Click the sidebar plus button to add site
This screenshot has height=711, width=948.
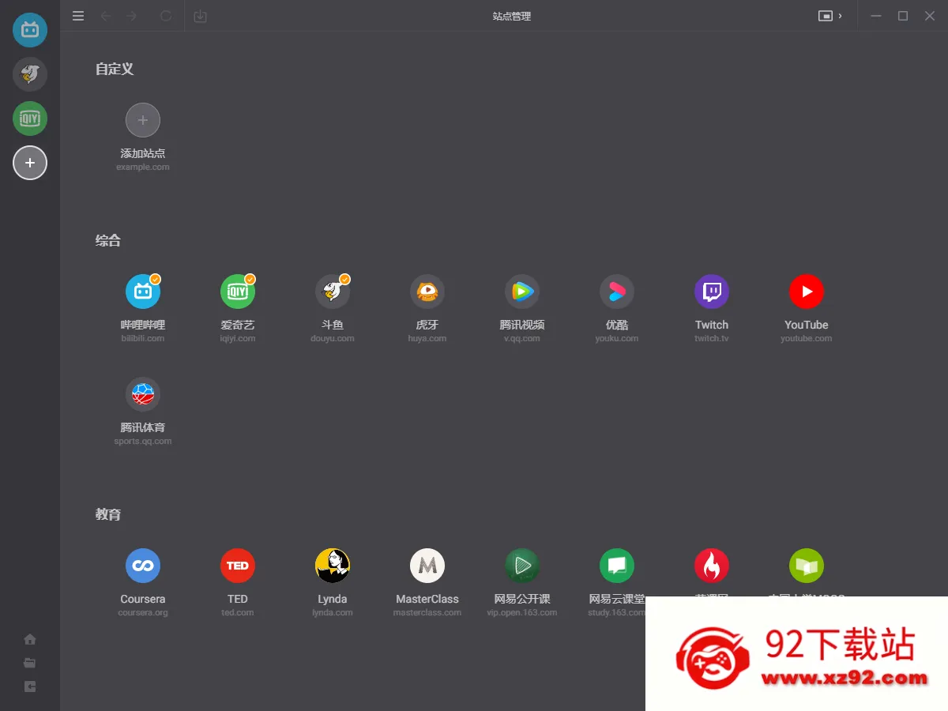30,163
